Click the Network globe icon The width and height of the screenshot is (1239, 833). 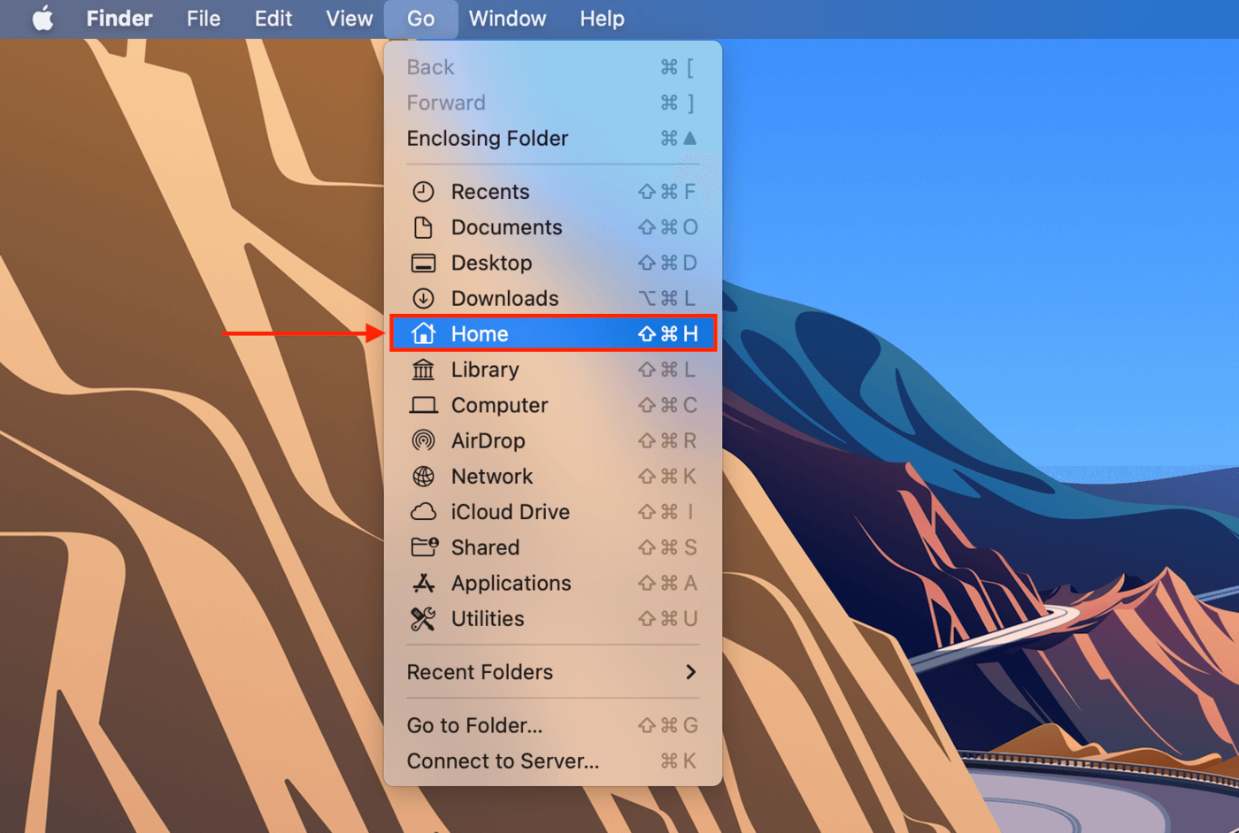424,477
